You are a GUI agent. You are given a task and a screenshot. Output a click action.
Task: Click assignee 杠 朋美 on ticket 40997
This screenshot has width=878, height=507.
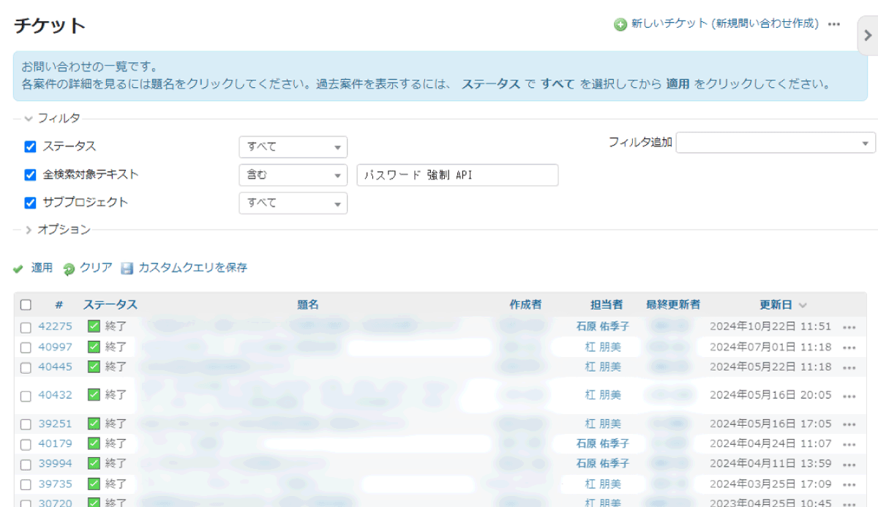click(603, 347)
